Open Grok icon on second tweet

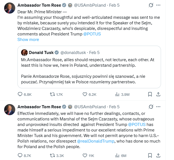151,107
